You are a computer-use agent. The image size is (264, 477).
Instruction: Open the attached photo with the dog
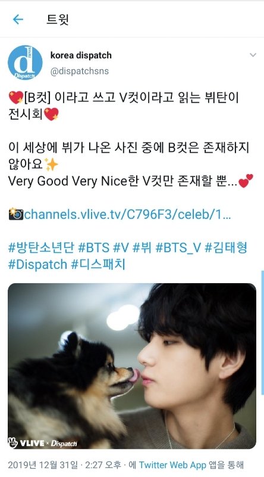132,366
